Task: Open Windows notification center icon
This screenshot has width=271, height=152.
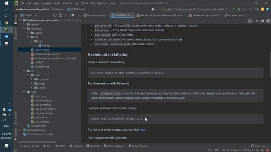Action: tap(6, 146)
